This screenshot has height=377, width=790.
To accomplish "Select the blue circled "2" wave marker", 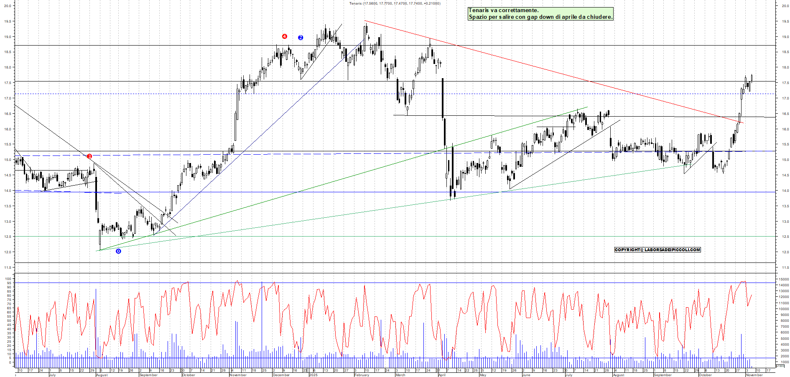I will (x=301, y=37).
